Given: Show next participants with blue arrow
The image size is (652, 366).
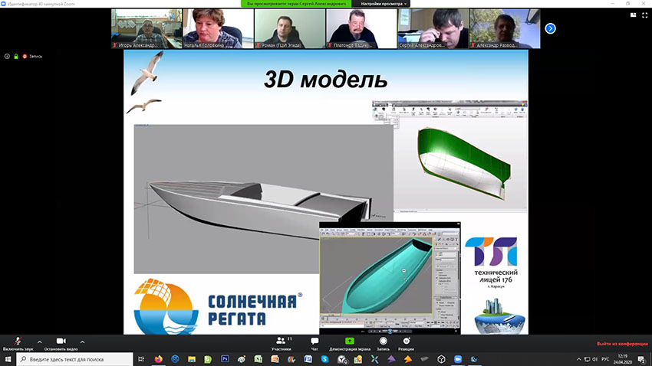Looking at the screenshot, I should [x=550, y=28].
